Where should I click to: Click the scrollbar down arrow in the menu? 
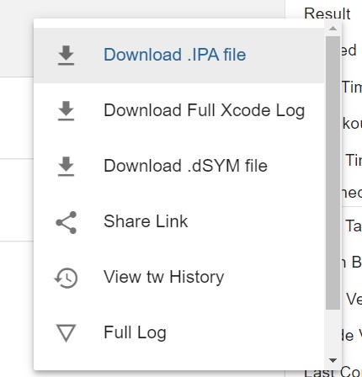tap(333, 360)
